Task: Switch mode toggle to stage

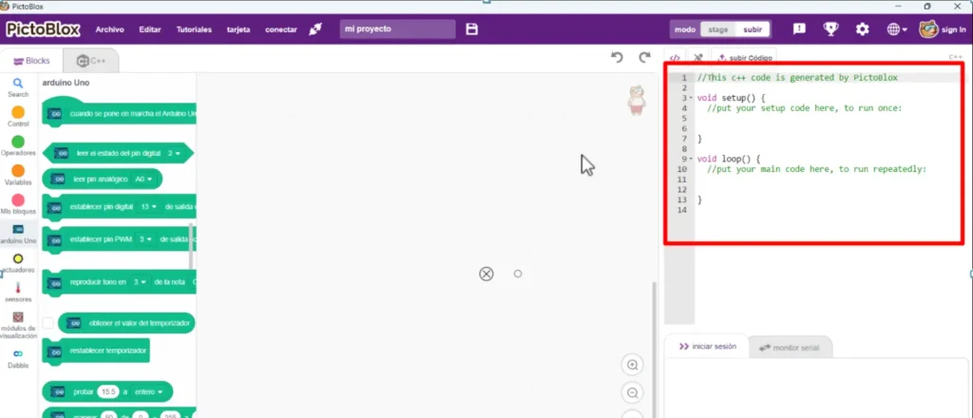Action: [719, 29]
